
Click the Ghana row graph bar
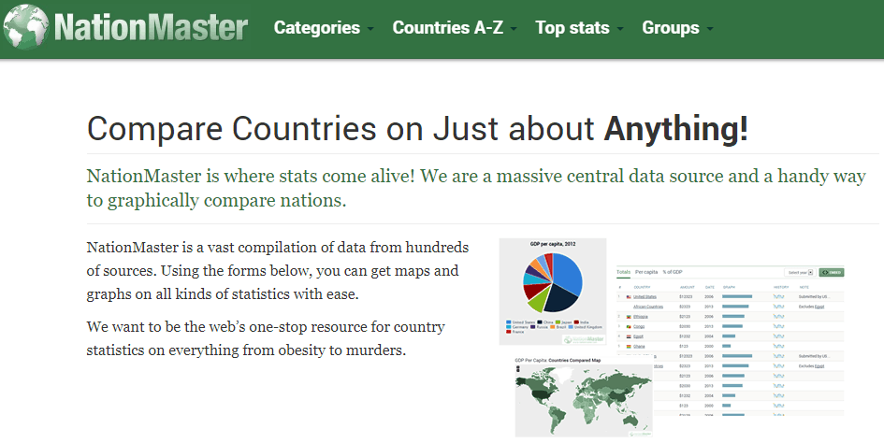[726, 346]
